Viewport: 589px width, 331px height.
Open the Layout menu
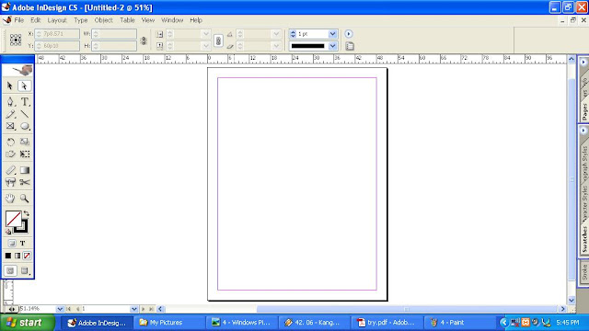coord(57,20)
